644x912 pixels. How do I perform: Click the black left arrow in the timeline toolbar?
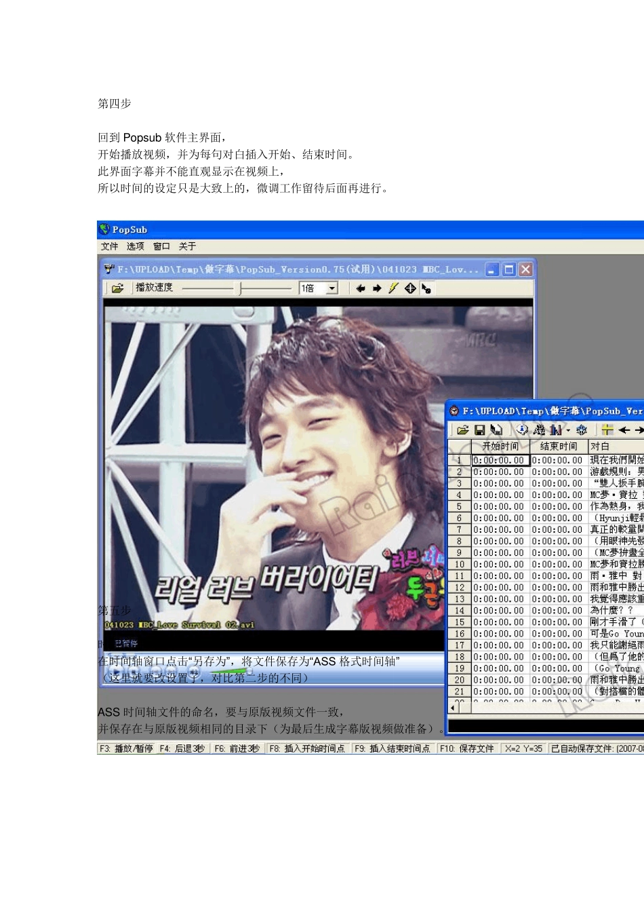624,430
